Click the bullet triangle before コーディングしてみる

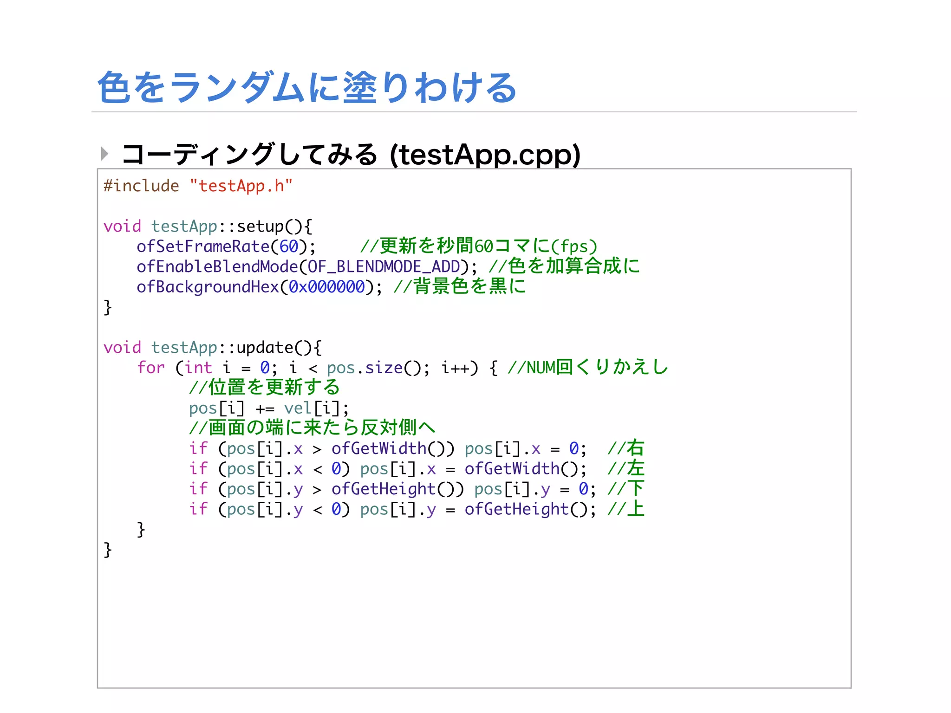[104, 153]
